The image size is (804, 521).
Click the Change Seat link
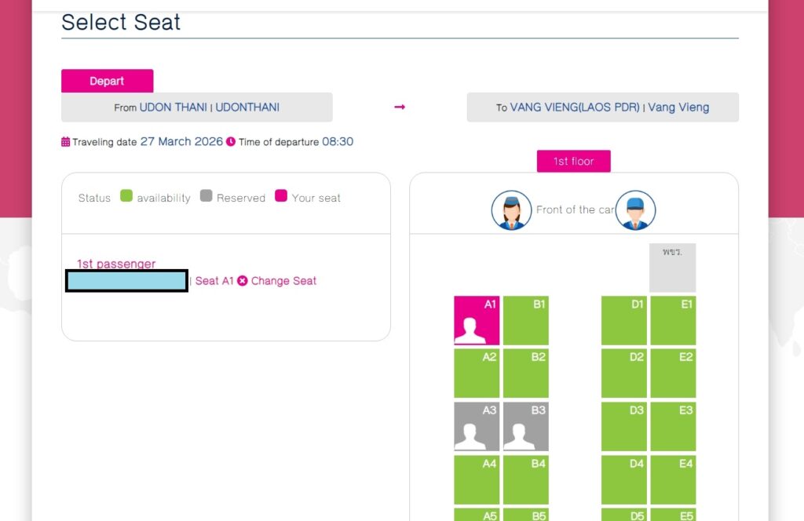(x=283, y=281)
